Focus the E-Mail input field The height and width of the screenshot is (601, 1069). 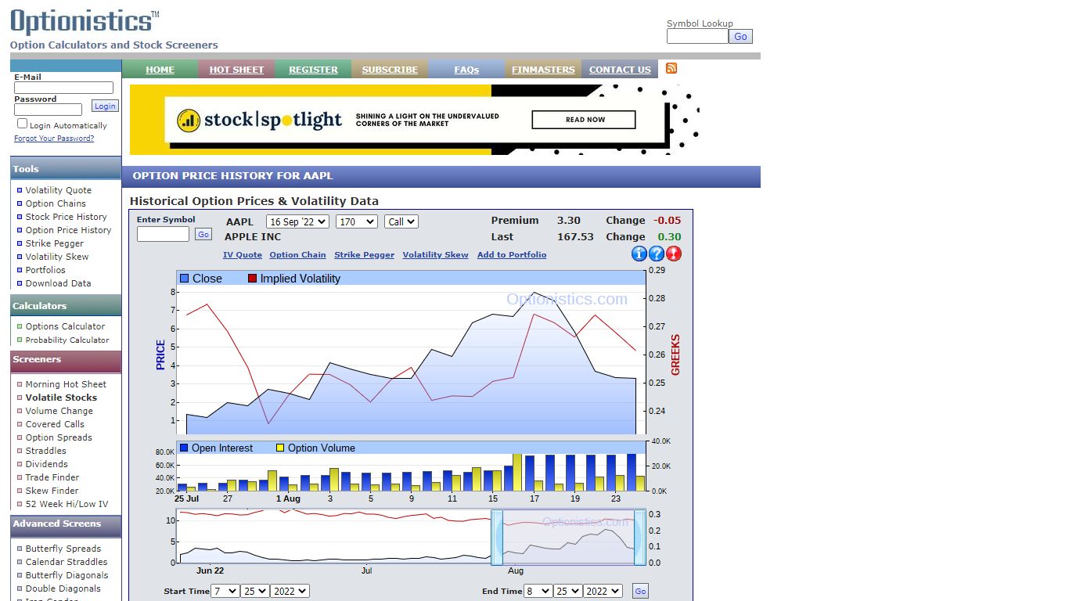pos(63,88)
